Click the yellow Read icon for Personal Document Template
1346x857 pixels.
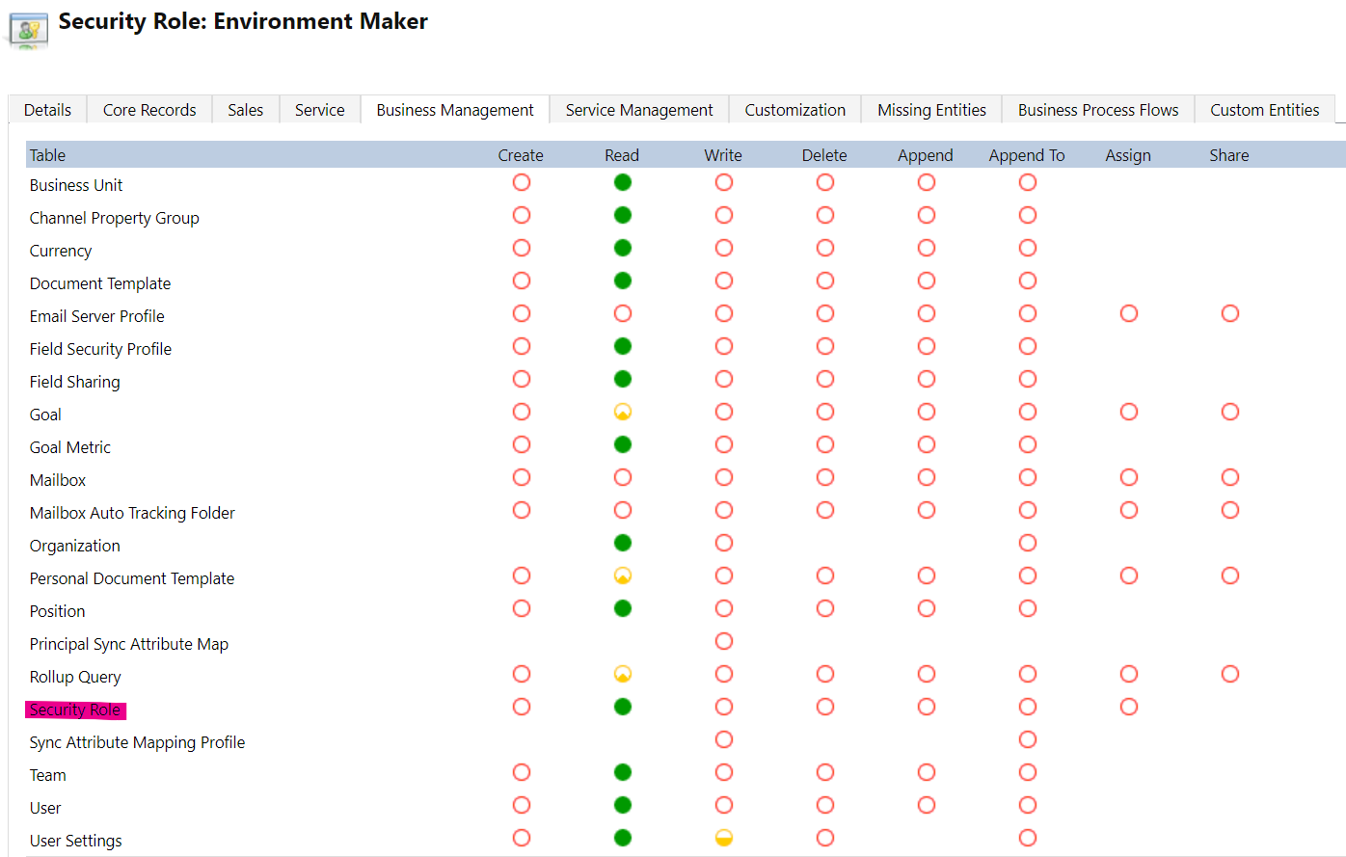(x=622, y=576)
